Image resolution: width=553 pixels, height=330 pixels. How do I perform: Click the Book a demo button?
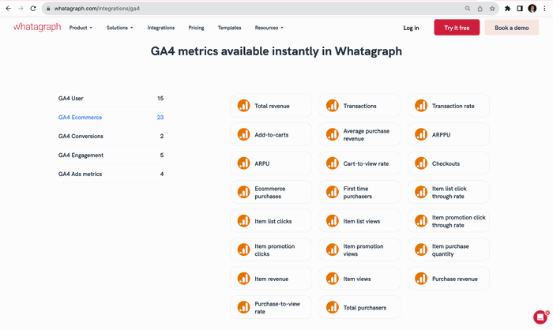click(x=512, y=28)
